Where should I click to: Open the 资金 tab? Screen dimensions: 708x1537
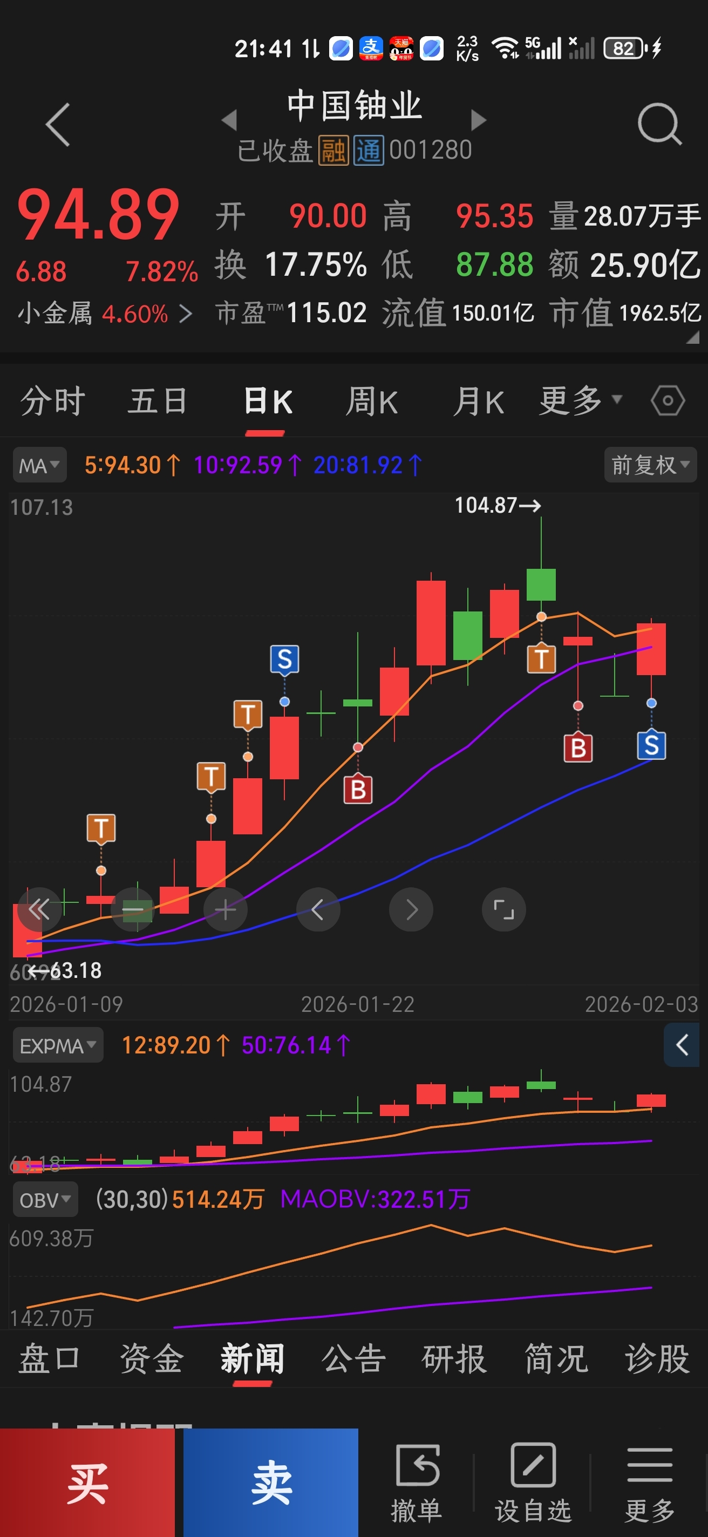tap(151, 1358)
